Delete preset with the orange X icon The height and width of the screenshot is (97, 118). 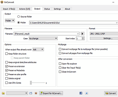36,93
